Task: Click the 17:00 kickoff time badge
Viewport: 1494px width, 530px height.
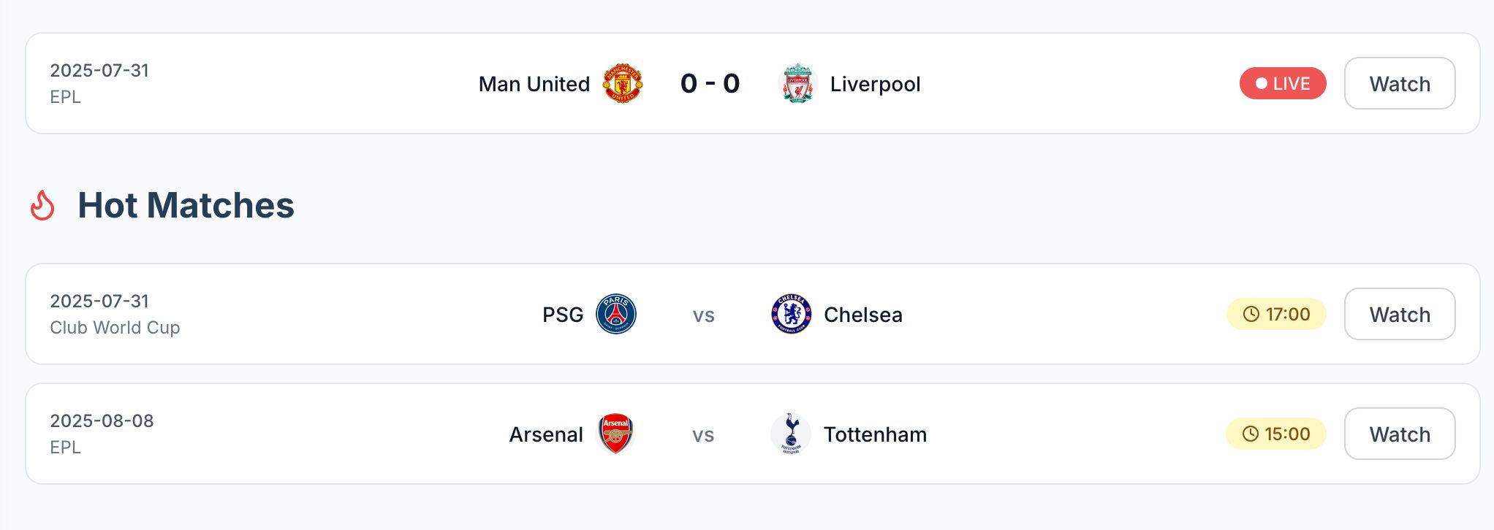Action: point(1276,314)
